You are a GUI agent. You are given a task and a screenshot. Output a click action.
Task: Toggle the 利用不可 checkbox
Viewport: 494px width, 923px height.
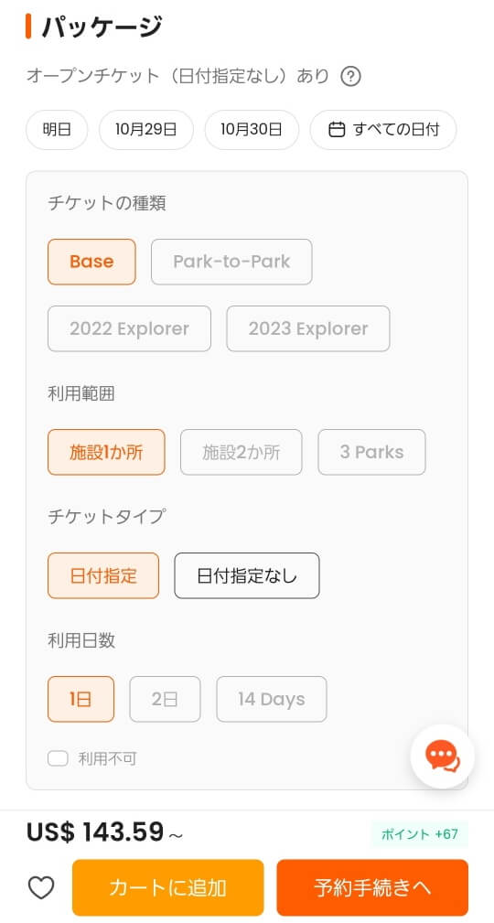coord(58,758)
